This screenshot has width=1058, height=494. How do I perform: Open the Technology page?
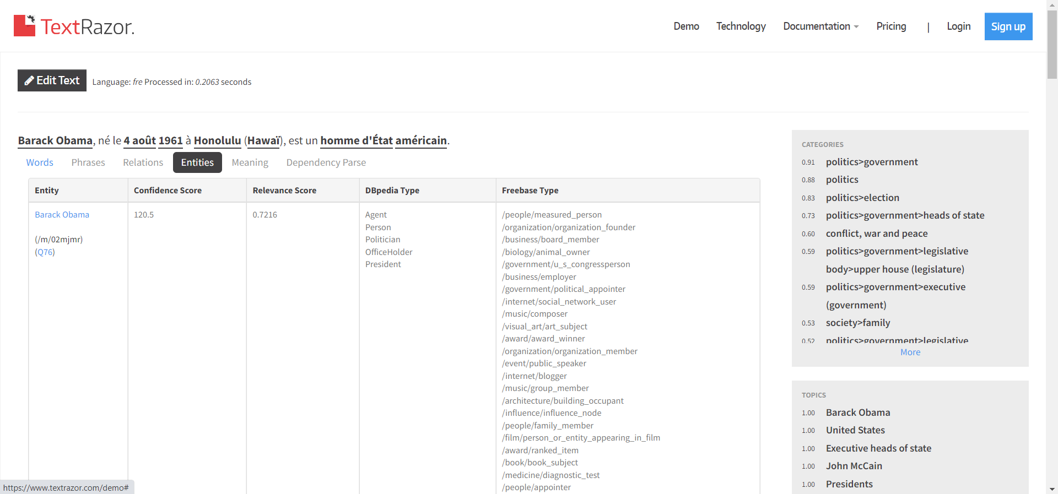click(741, 26)
